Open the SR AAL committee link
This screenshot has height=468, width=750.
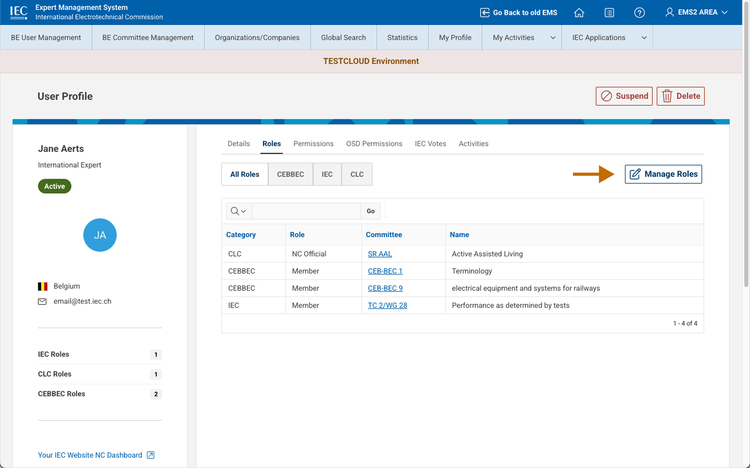click(380, 253)
